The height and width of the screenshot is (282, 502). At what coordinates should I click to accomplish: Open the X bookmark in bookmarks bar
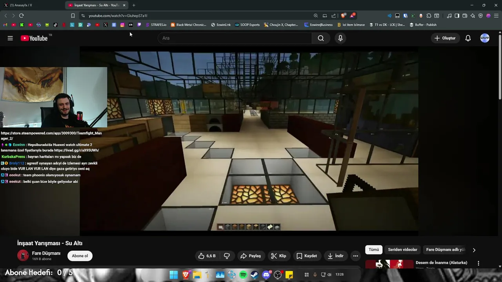(x=105, y=25)
